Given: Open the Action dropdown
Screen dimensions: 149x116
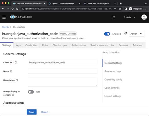Looking at the screenshot, I should (137, 34).
